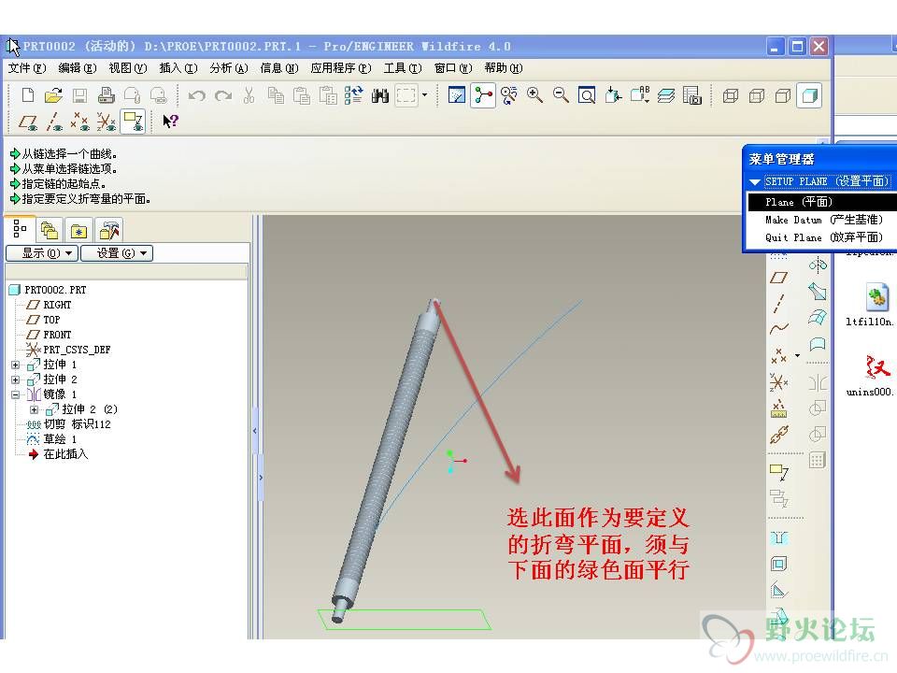Expand the 拉伸 2 (2) child node
Viewport: 897px width, 673px height.
point(35,409)
